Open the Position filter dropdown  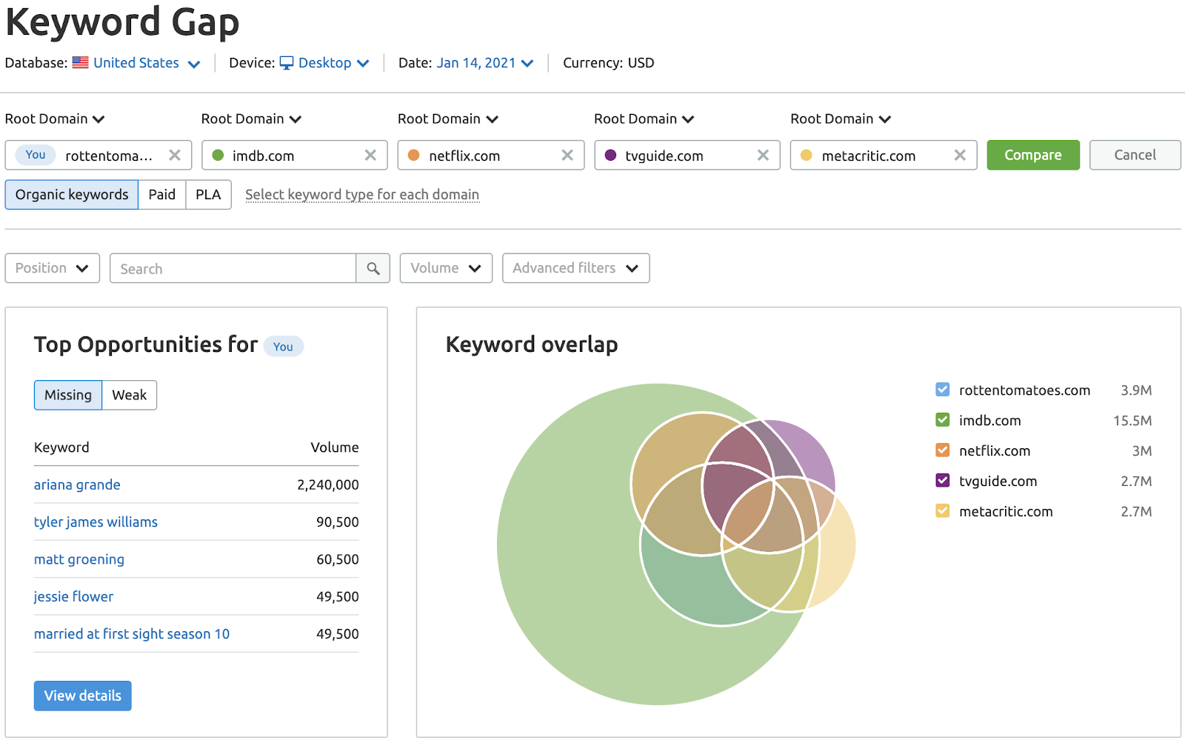pyautogui.click(x=52, y=268)
